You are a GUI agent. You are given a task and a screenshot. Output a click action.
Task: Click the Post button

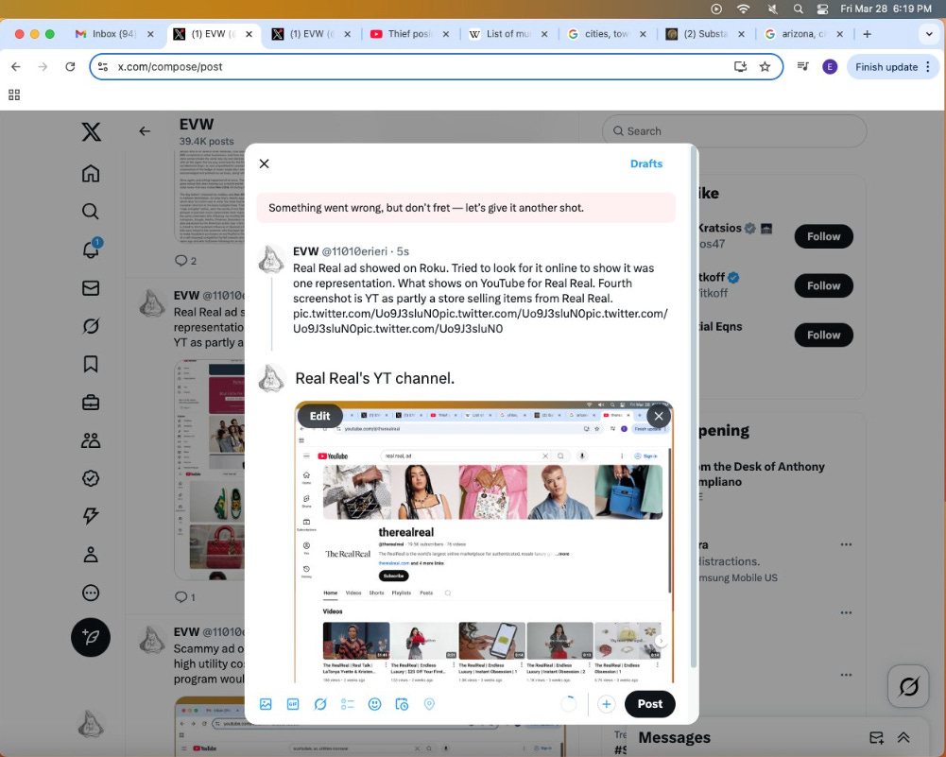coord(650,704)
